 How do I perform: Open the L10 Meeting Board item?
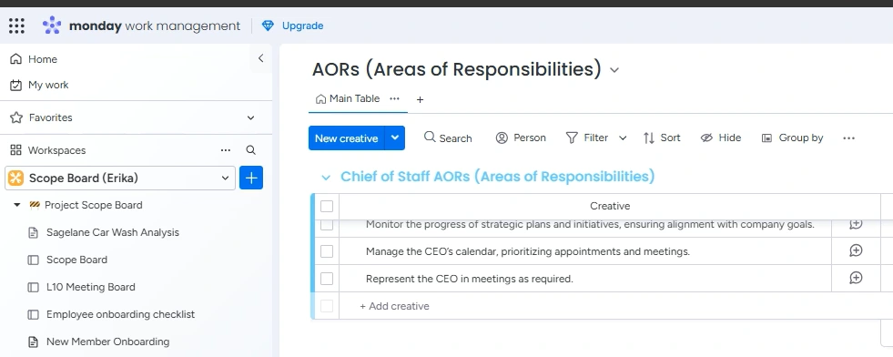tap(90, 287)
